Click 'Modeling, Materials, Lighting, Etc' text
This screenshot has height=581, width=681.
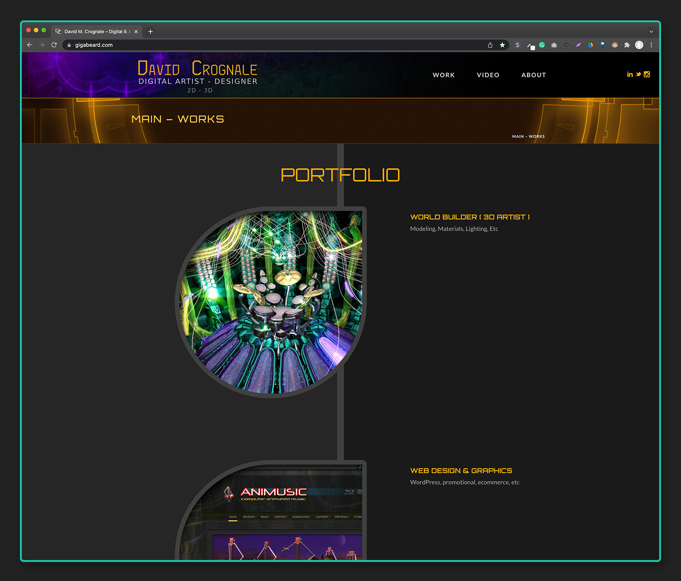(454, 229)
